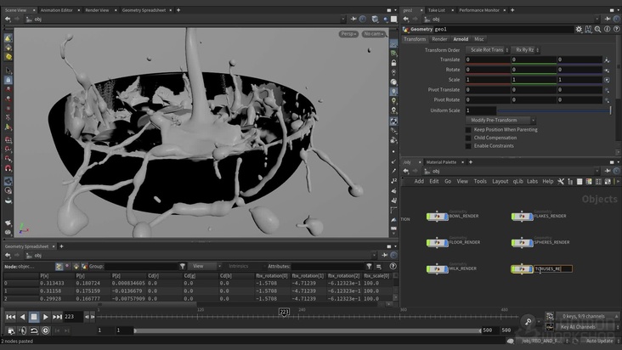Toggle the loop playback mode button
Screen dimensions: 622x350
tap(34, 330)
